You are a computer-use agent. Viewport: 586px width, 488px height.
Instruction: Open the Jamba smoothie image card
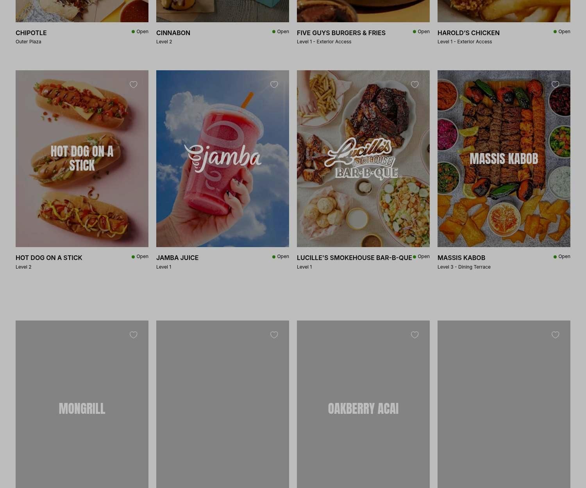pyautogui.click(x=223, y=159)
